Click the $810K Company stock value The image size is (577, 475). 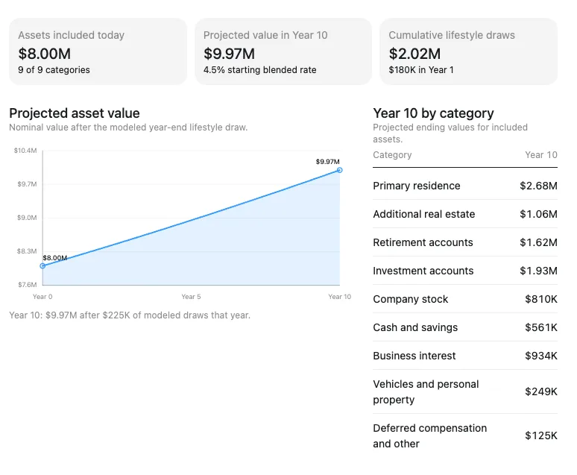coord(541,299)
